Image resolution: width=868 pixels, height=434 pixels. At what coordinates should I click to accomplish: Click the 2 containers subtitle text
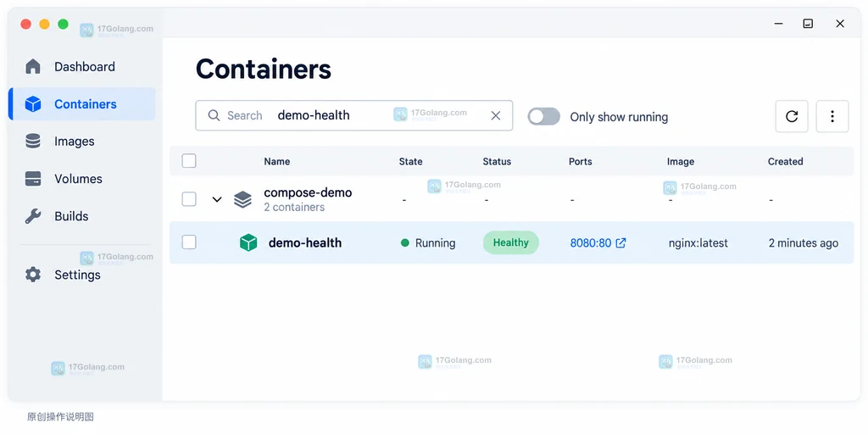click(x=294, y=207)
